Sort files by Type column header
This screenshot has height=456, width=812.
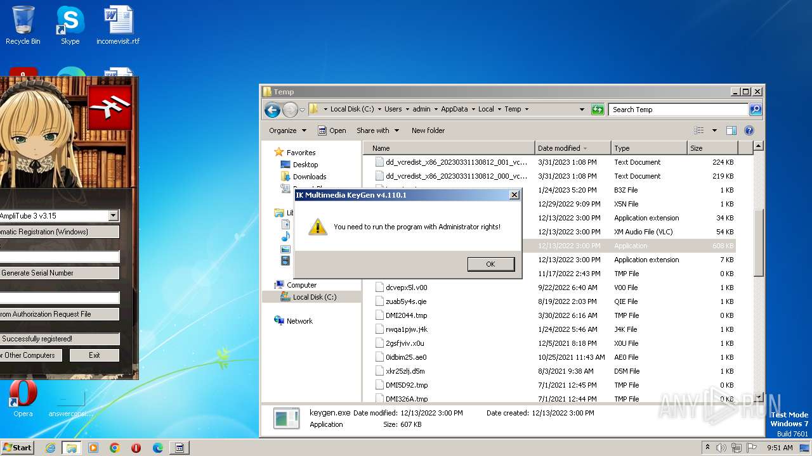click(649, 148)
